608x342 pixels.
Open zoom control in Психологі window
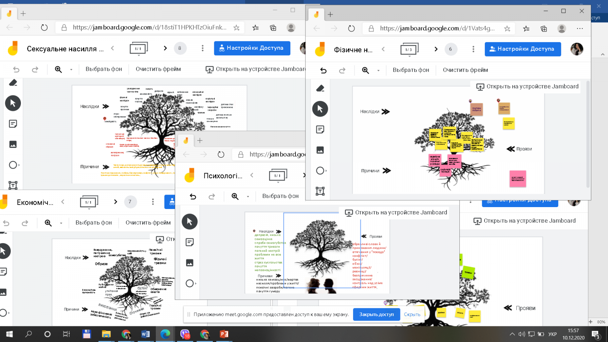[x=235, y=196]
